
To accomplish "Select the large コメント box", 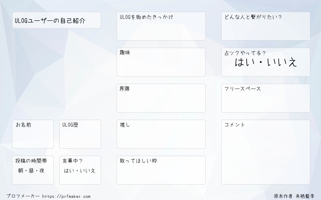I will [x=266, y=152].
